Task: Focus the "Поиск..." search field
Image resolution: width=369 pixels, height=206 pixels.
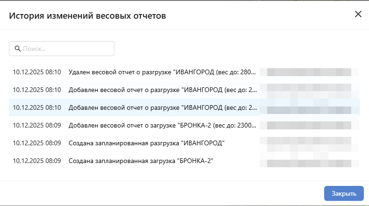Action: click(x=65, y=49)
